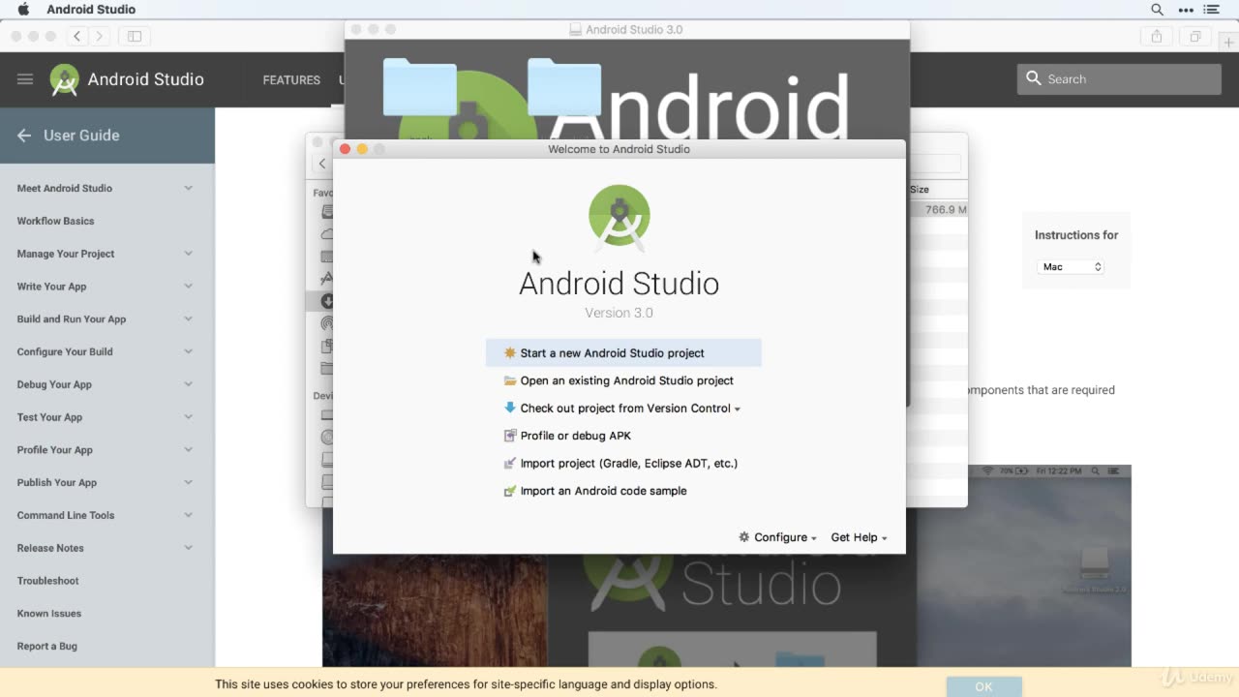
Task: Open the website hamburger menu
Action: [25, 79]
